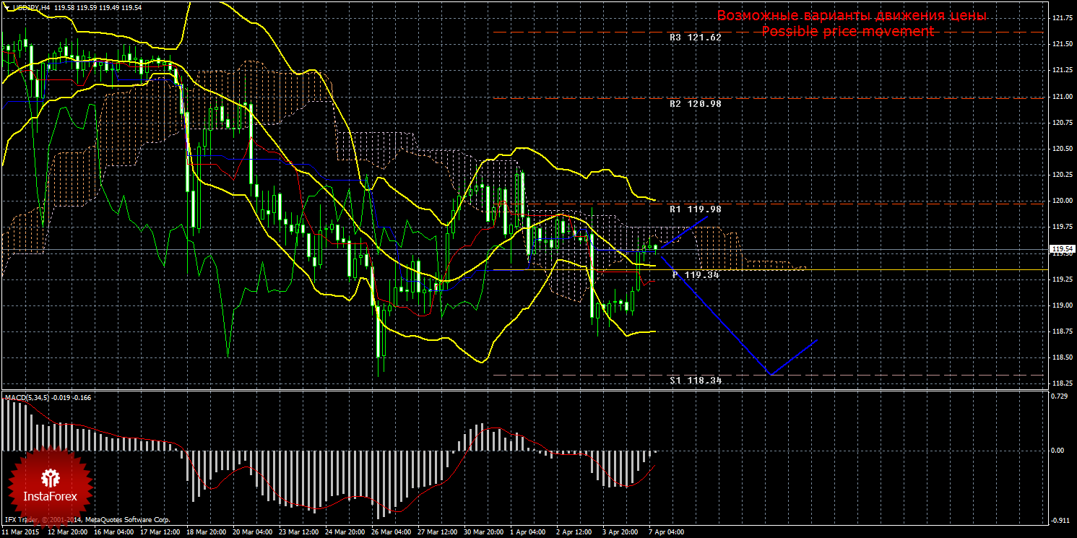Click the '7 Apr 04:00' time axis label
Screen dimensions: 1077x538
pos(665,532)
